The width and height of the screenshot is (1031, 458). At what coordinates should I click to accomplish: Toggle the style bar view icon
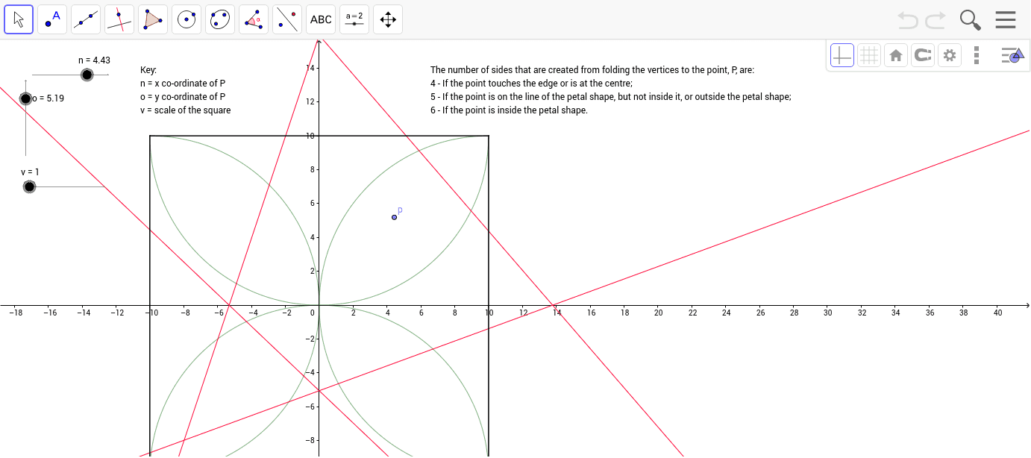(1012, 55)
